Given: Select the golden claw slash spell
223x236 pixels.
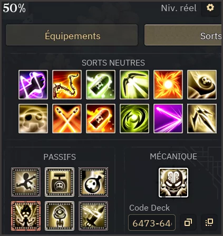Looking at the screenshot, I should 202,119.
